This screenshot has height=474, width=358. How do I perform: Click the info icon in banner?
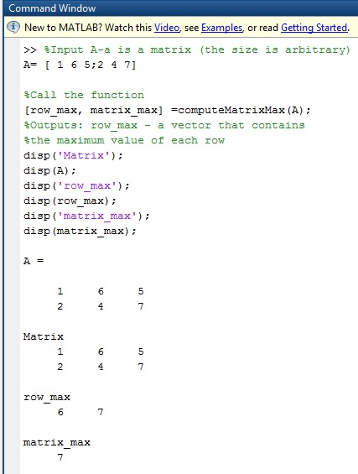[13, 27]
